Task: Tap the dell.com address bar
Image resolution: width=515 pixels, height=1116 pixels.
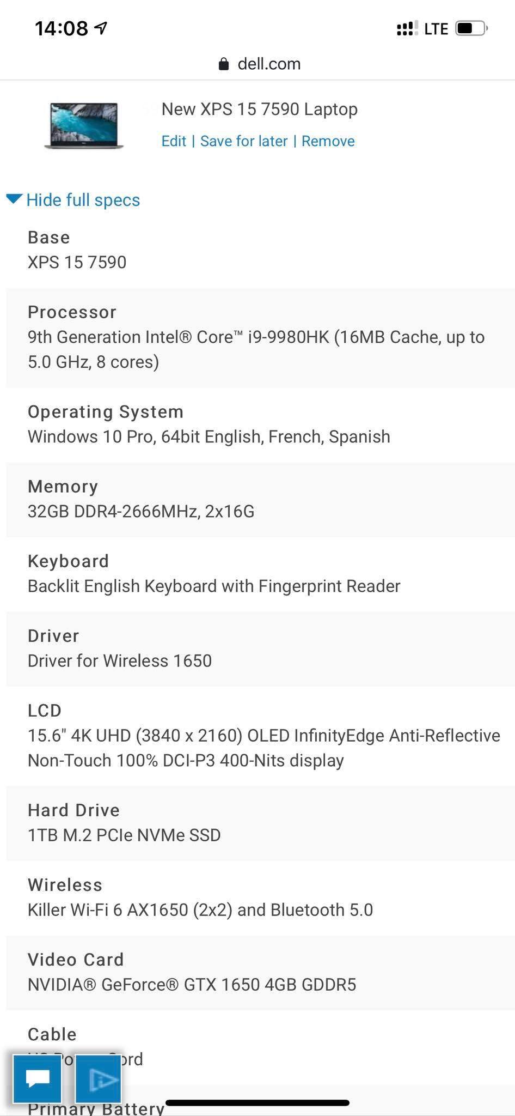Action: [259, 64]
